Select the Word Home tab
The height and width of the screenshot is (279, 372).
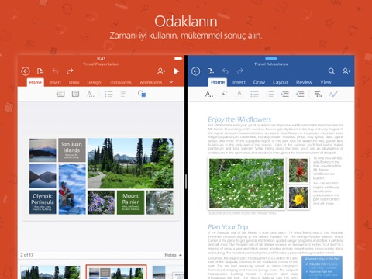pyautogui.click(x=218, y=82)
